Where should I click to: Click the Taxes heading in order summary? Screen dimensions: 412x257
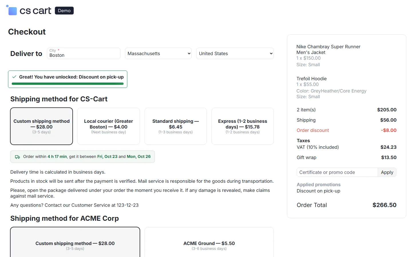(303, 140)
